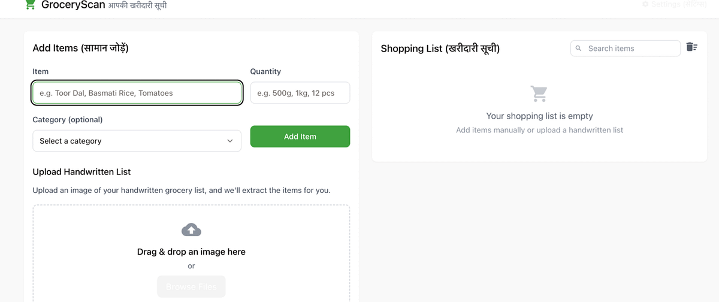Open the Settings link in header
719x302 pixels.
674,4
